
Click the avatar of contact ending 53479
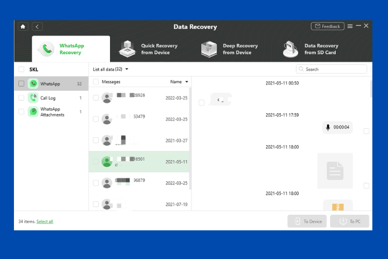(x=107, y=119)
